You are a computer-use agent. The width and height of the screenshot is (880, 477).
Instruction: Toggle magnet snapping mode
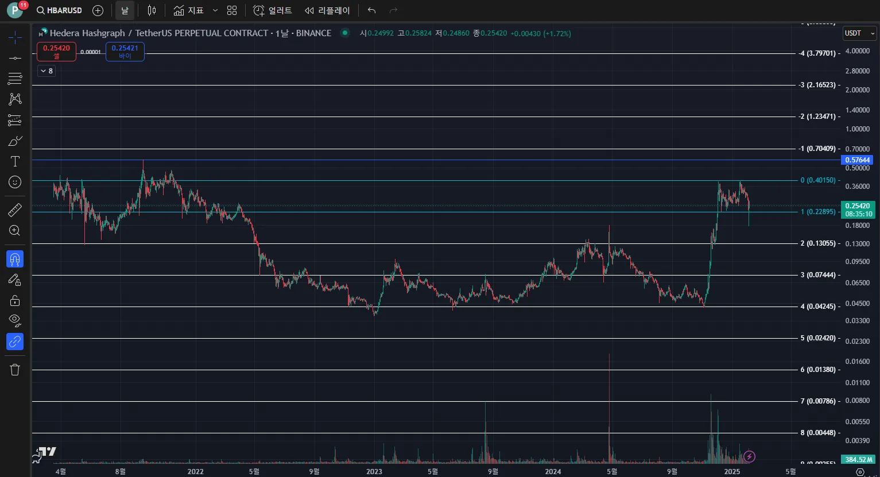(15, 259)
